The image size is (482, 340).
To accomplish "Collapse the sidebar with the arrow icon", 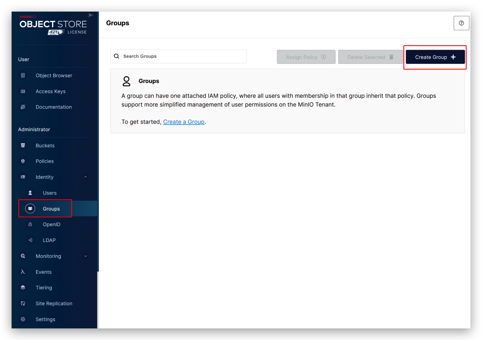I will (x=91, y=15).
